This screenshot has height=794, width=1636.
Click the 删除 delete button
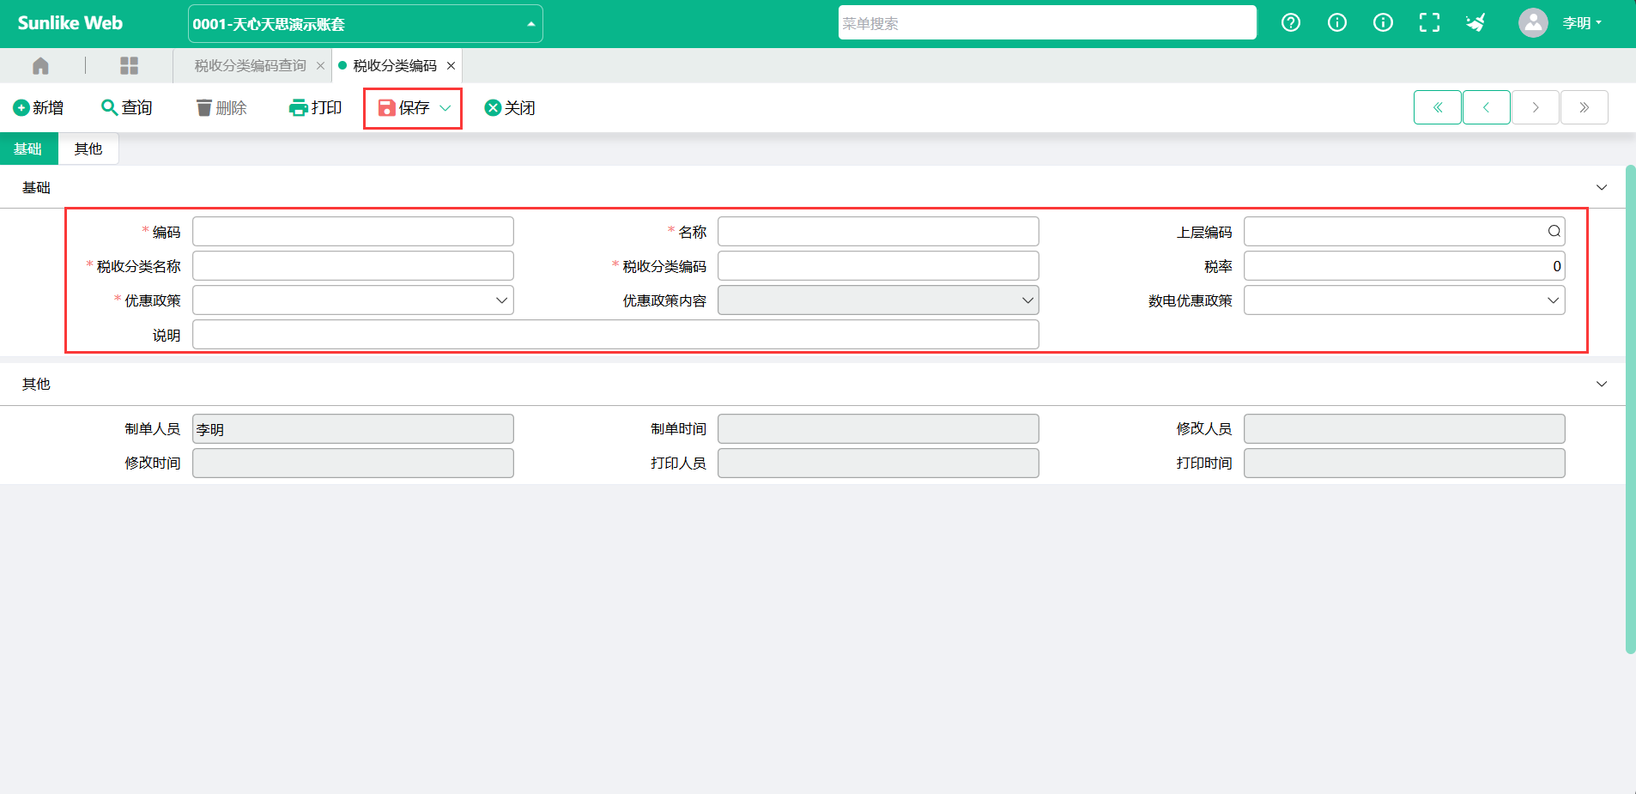tap(221, 107)
